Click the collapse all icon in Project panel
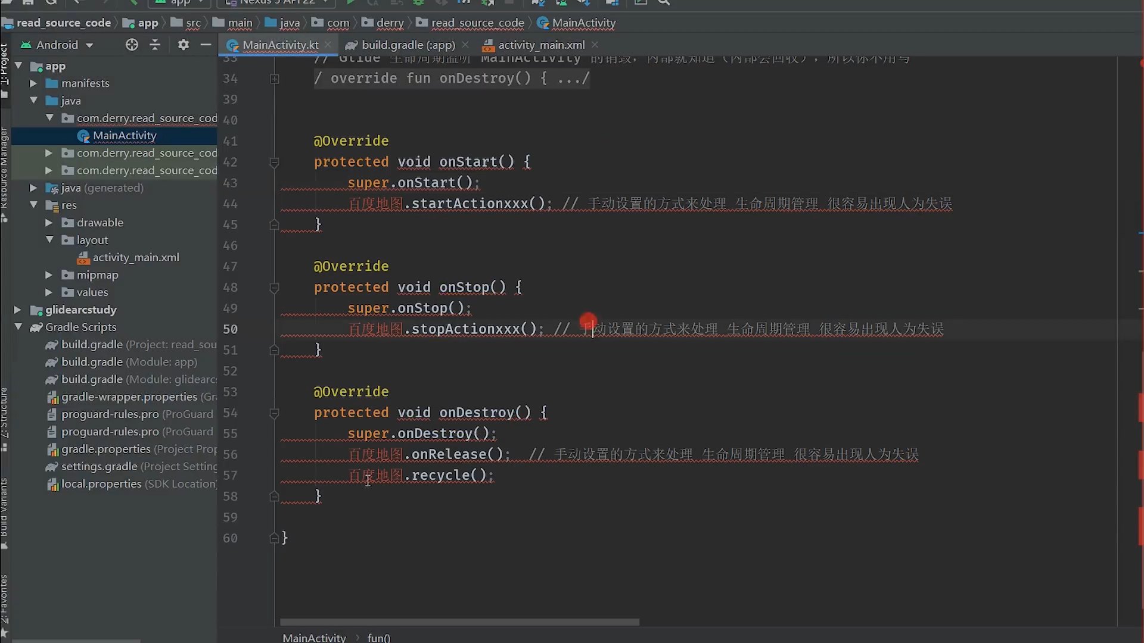The image size is (1144, 643). coord(155,45)
